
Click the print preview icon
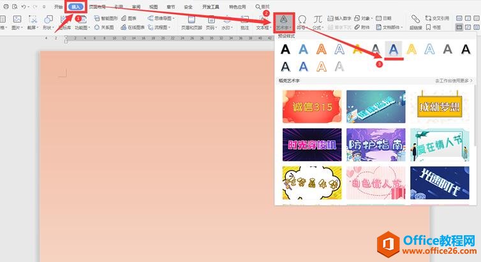[15, 6]
